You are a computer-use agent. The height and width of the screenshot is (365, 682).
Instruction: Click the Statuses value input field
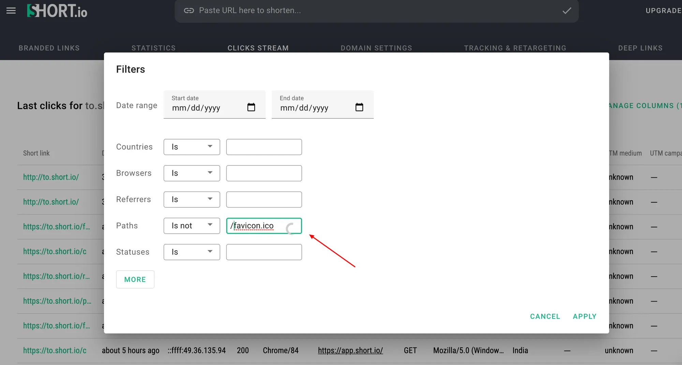pyautogui.click(x=264, y=252)
